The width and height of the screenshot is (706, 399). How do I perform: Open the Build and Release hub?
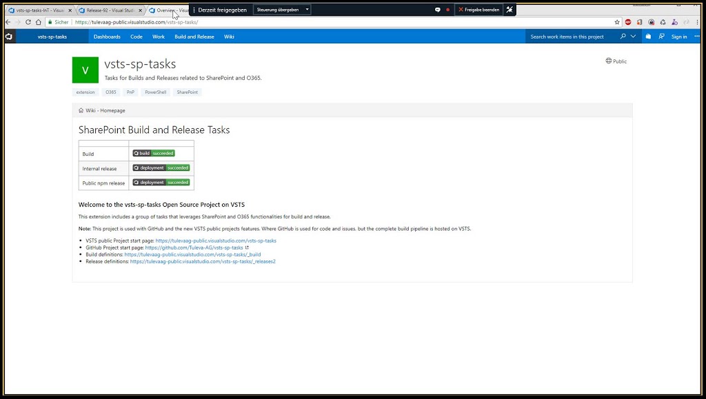click(x=194, y=37)
